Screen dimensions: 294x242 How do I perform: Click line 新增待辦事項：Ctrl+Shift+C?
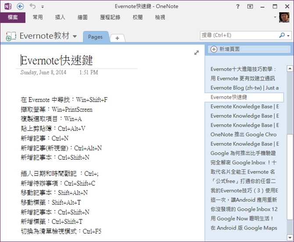coord(58,183)
